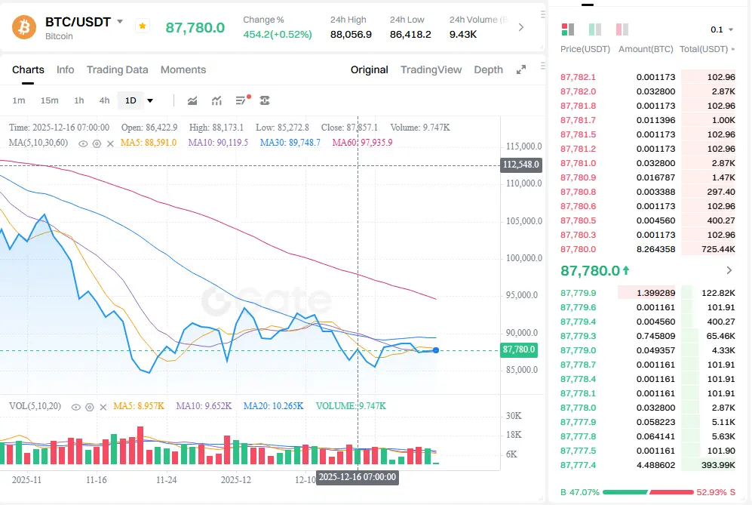This screenshot has width=752, height=505.
Task: Select the 1m timeframe
Action: tap(19, 100)
